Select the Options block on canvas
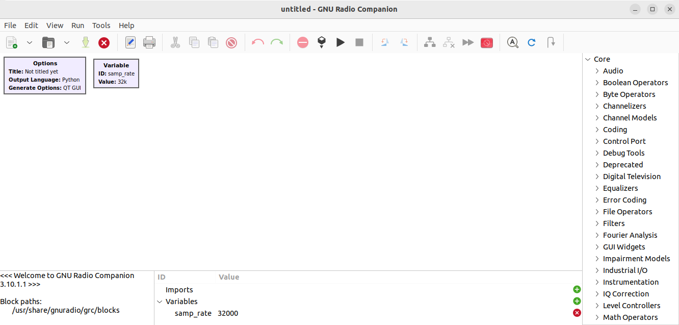The image size is (679, 325). [45, 76]
